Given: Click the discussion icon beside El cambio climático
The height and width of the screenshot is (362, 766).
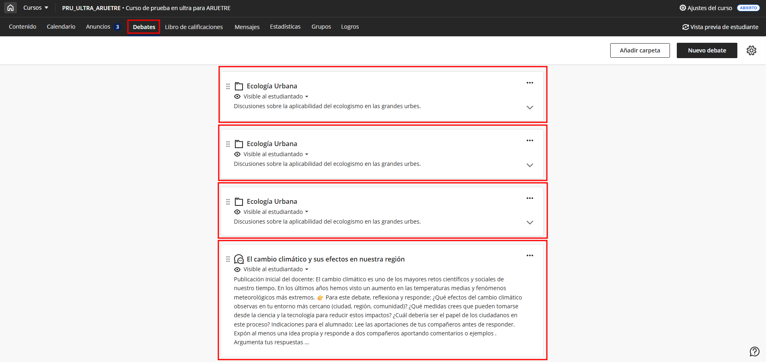Looking at the screenshot, I should 239,259.
